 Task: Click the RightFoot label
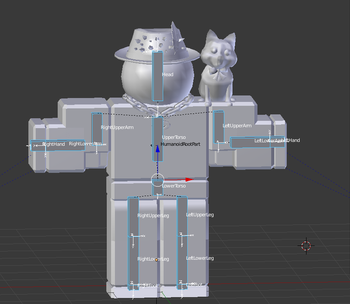pos(147,284)
